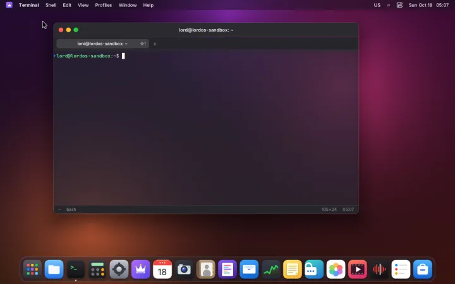Click the terminal window title text
This screenshot has width=455, height=284.
click(x=206, y=30)
